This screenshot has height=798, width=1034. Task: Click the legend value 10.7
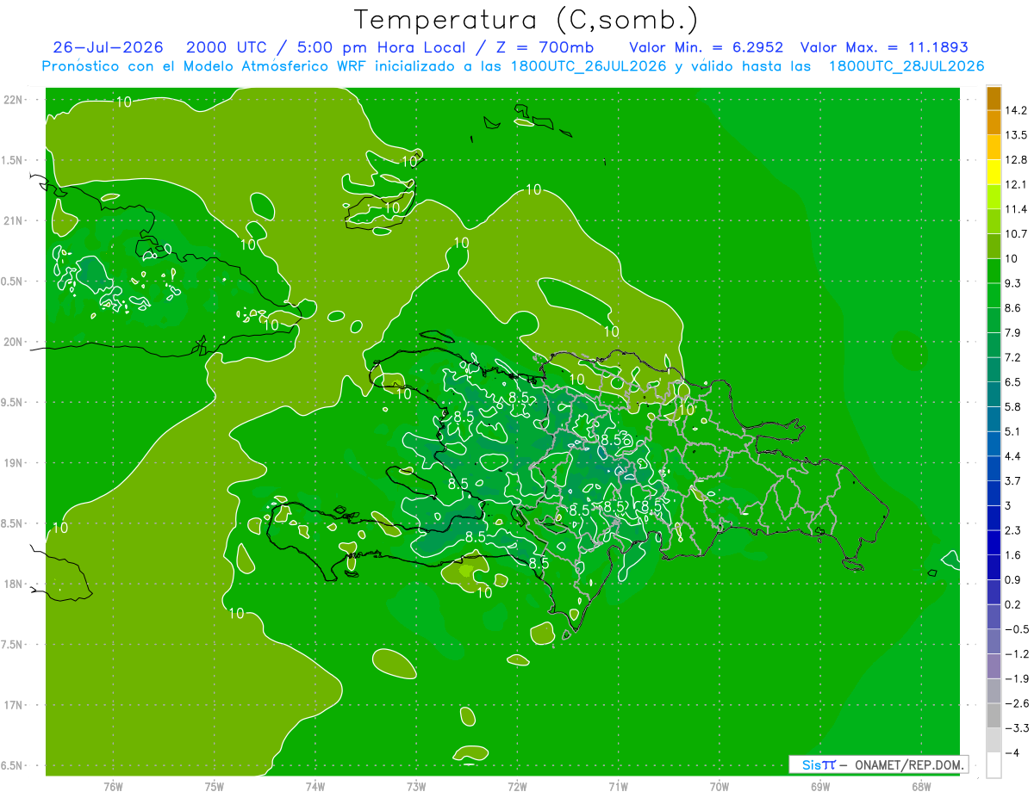tap(1016, 234)
